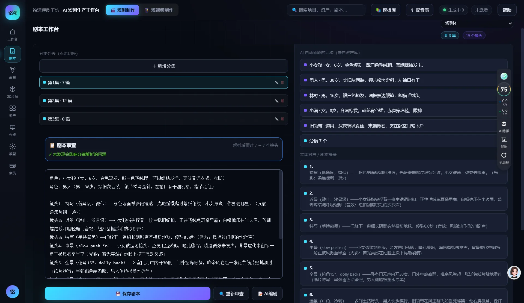The image size is (524, 303).
Task: Edit 第3集 with its pencil icon
Action: click(276, 119)
